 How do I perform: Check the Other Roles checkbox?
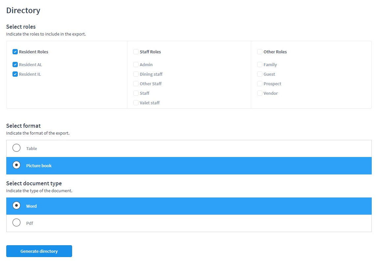pos(260,52)
